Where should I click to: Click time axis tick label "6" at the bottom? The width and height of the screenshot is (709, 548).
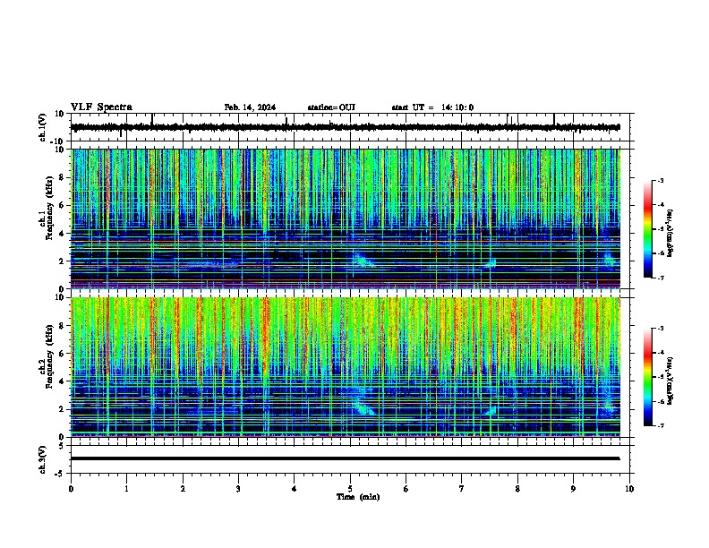pos(406,489)
